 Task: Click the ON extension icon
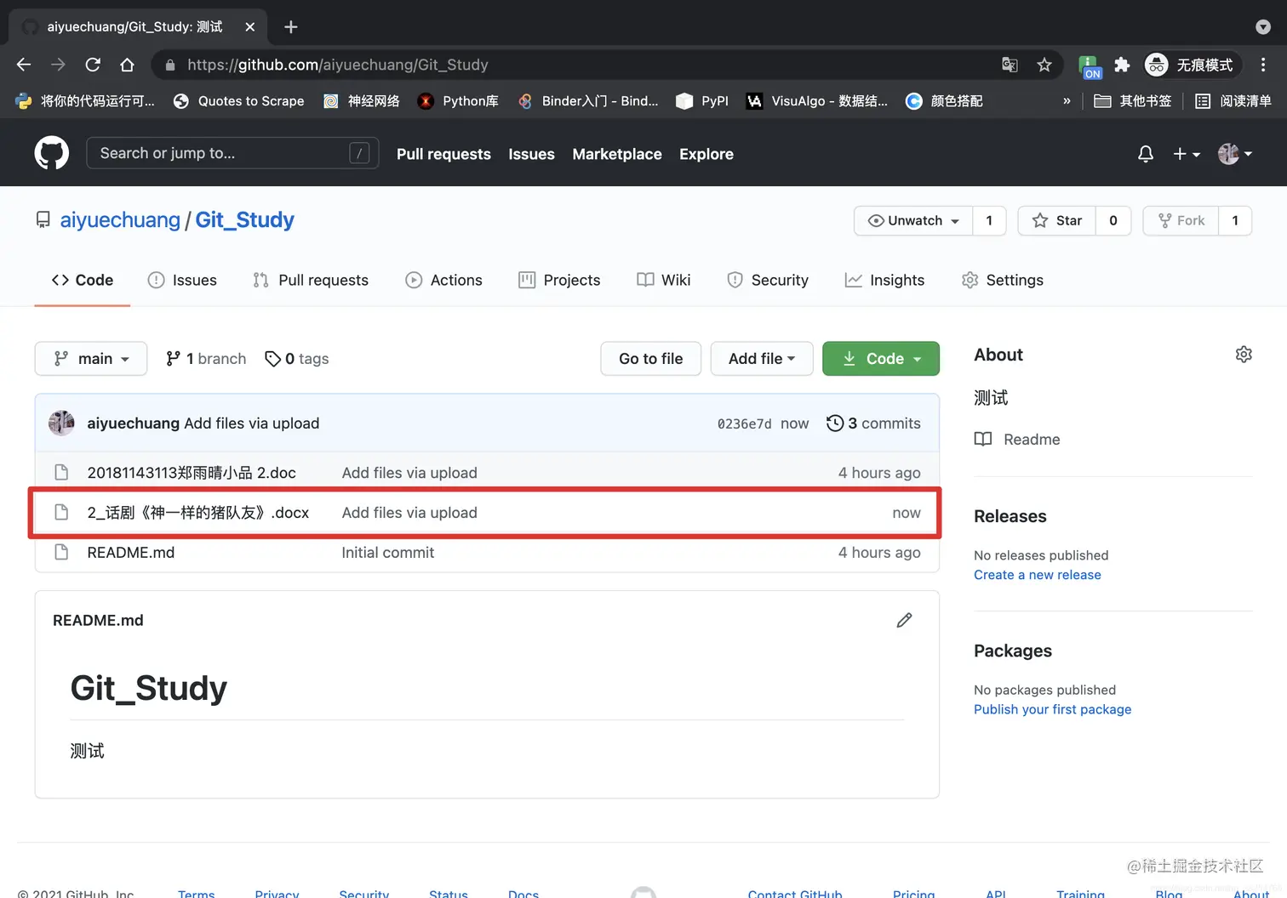[x=1090, y=65]
